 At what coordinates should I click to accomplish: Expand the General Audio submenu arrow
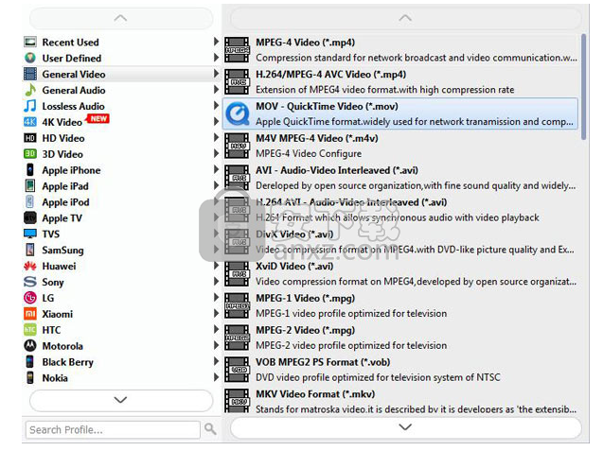click(216, 90)
